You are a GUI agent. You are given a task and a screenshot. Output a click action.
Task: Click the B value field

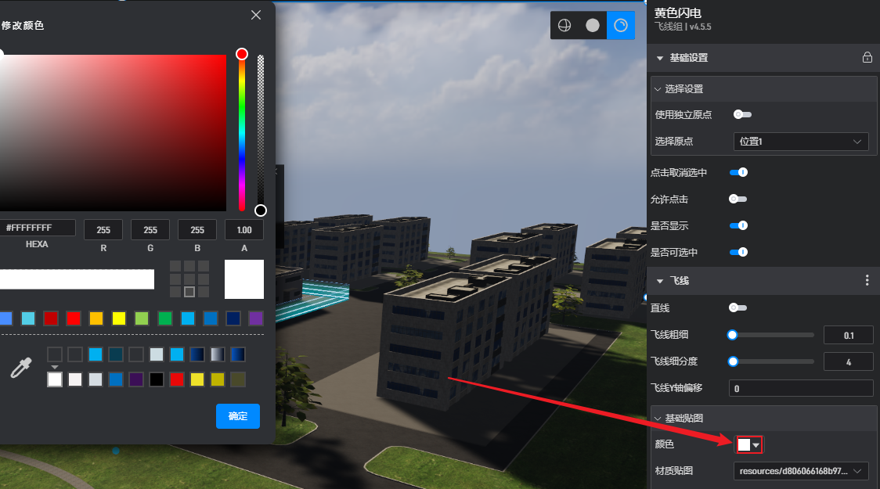[197, 230]
